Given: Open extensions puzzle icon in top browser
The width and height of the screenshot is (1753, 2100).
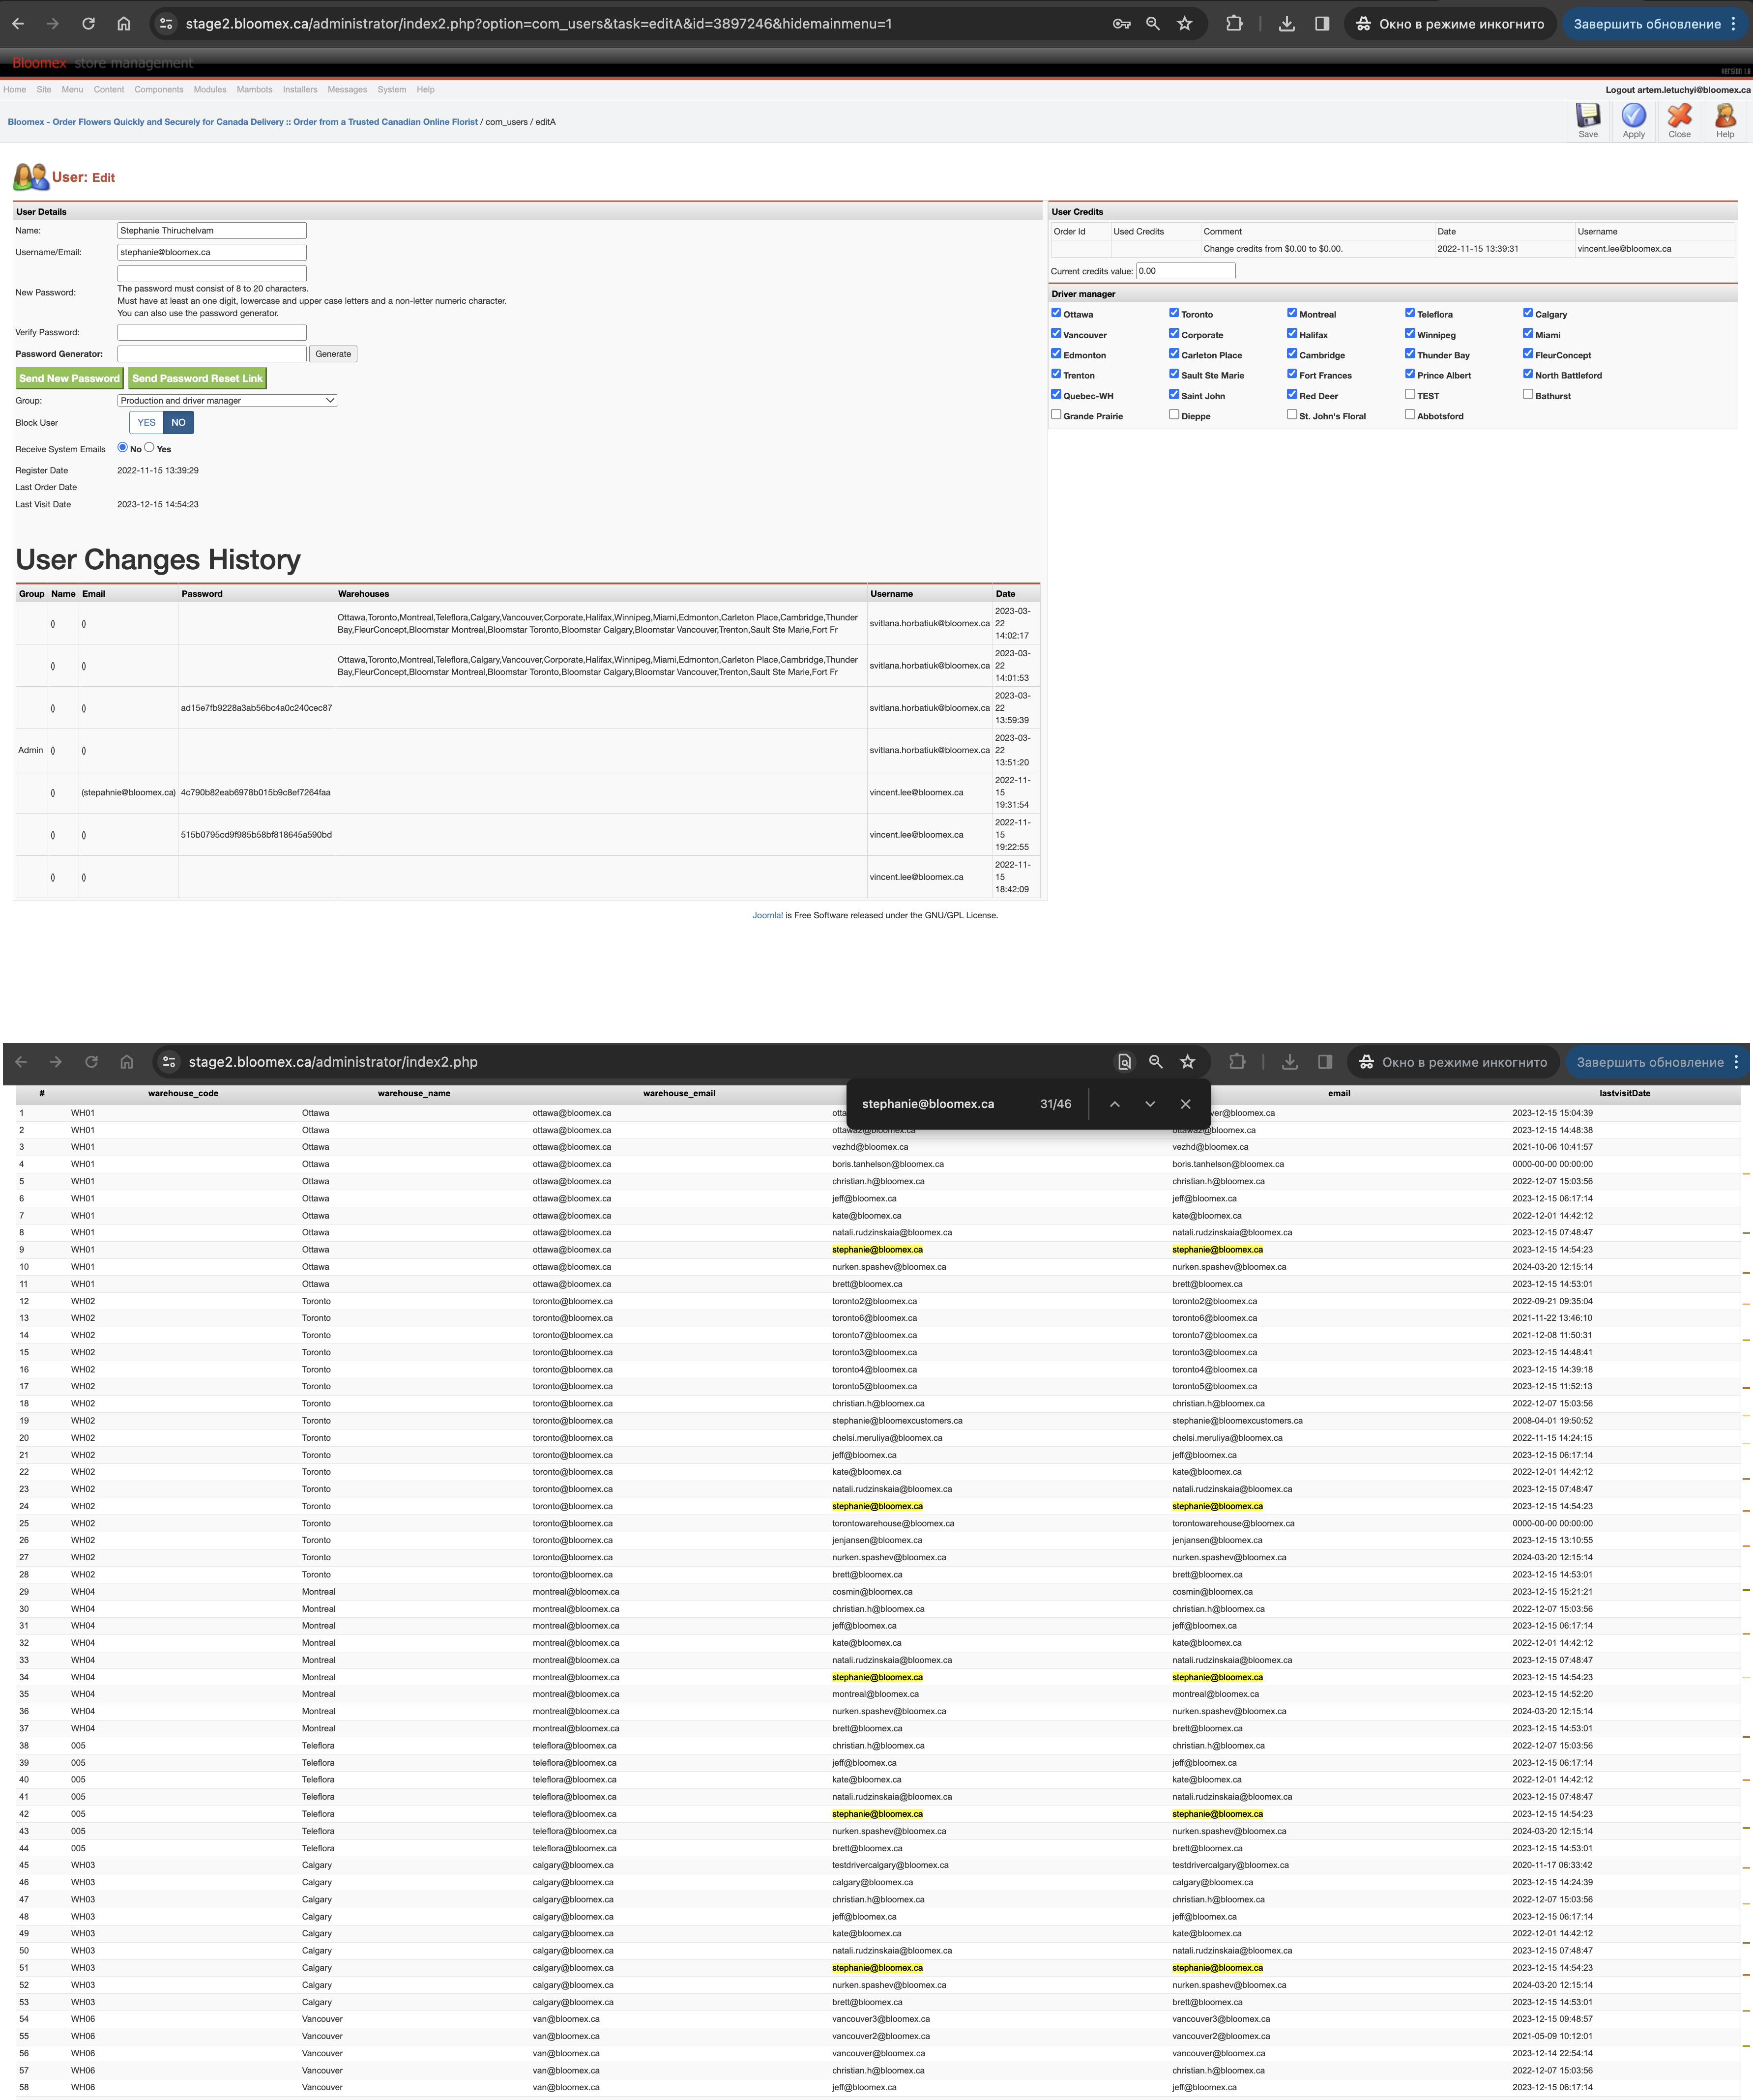Looking at the screenshot, I should [1234, 23].
